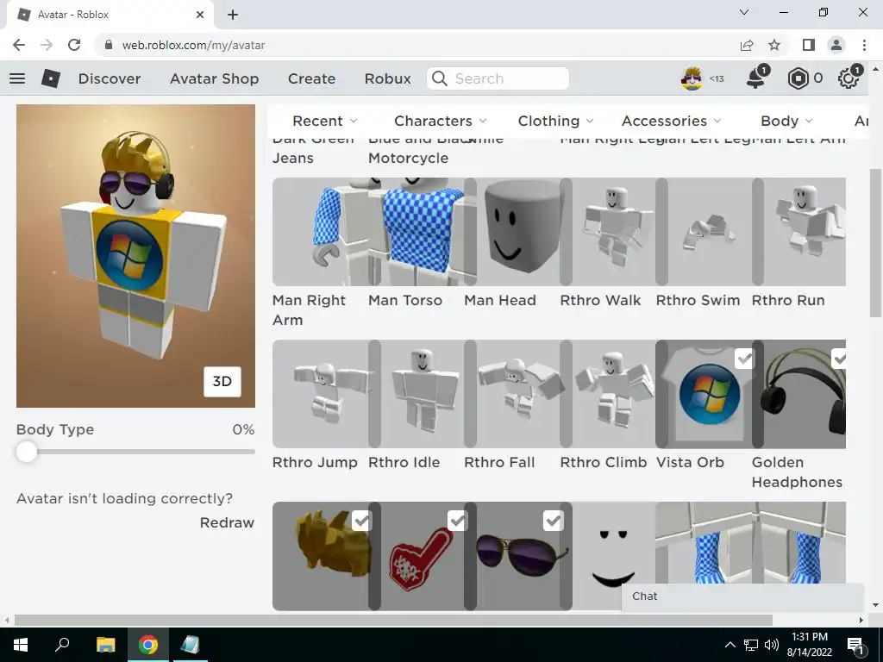Open a new browser tab

[233, 15]
